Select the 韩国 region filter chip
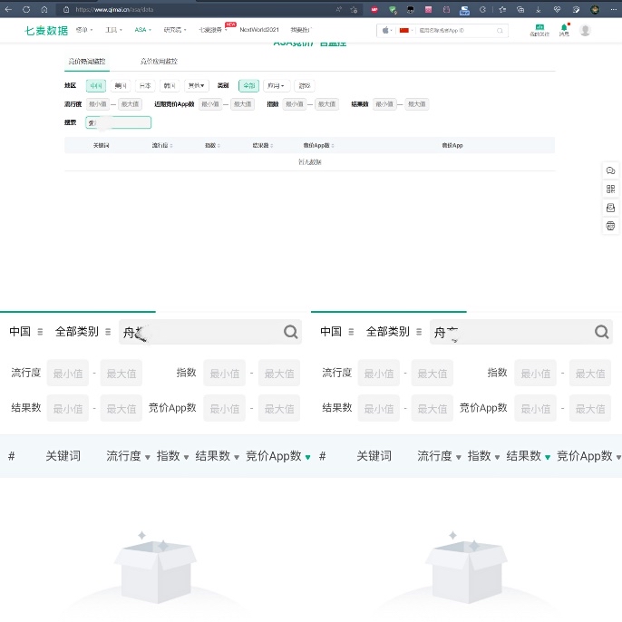The height and width of the screenshot is (622, 622). (170, 85)
